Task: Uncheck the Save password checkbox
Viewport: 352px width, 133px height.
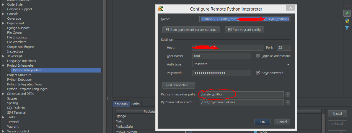Action: point(258,73)
